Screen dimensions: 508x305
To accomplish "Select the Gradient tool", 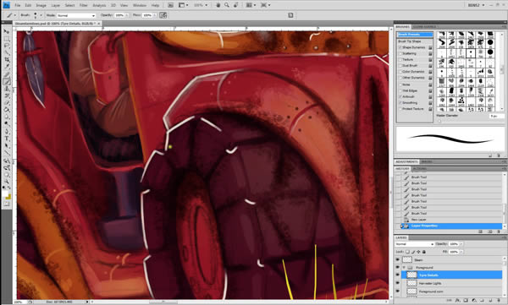I will coord(6,110).
